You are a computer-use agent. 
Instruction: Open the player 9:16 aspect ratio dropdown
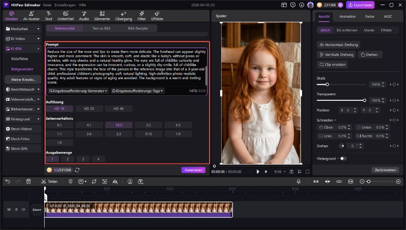[279, 172]
